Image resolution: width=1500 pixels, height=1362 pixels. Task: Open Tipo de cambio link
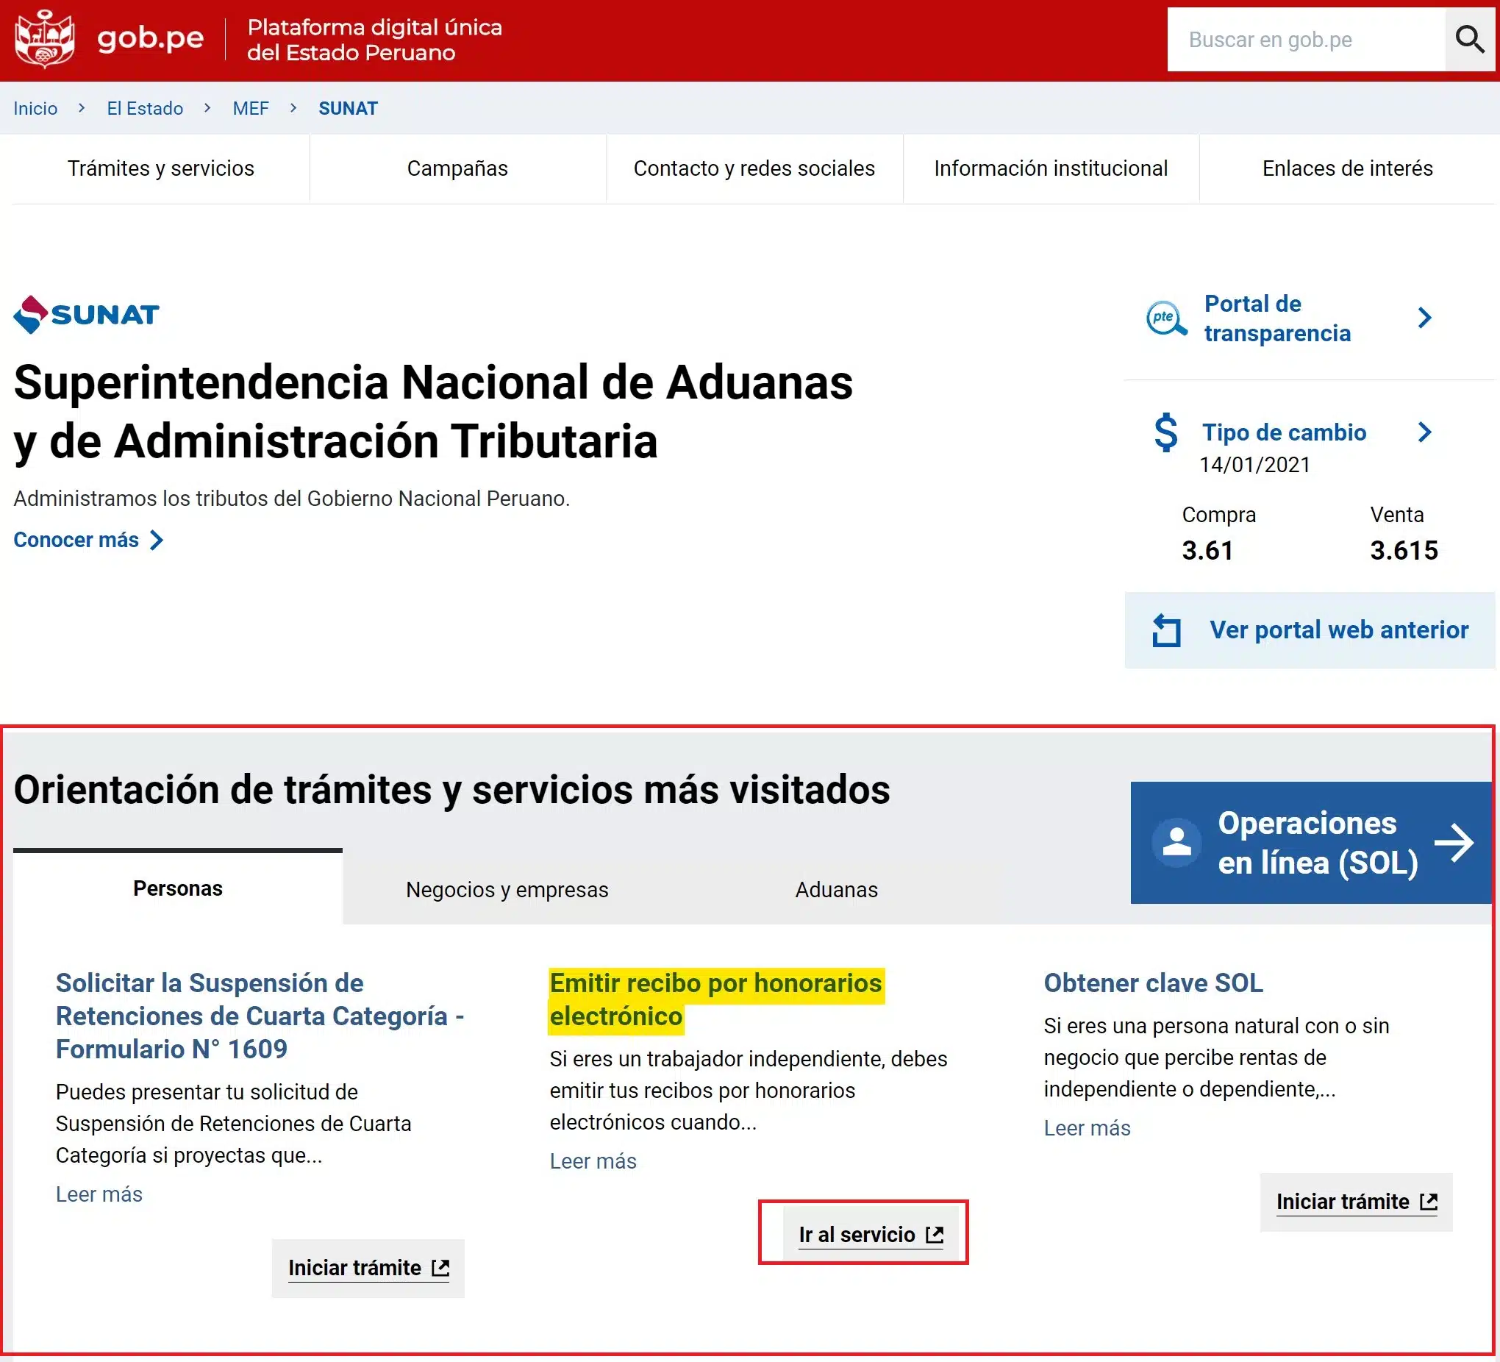click(x=1285, y=432)
